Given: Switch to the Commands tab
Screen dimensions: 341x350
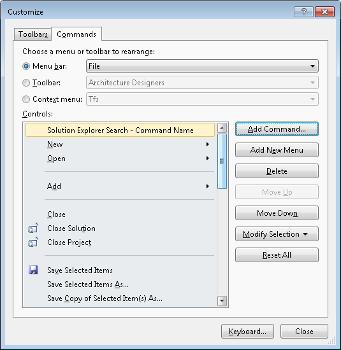Looking at the screenshot, I should point(76,34).
